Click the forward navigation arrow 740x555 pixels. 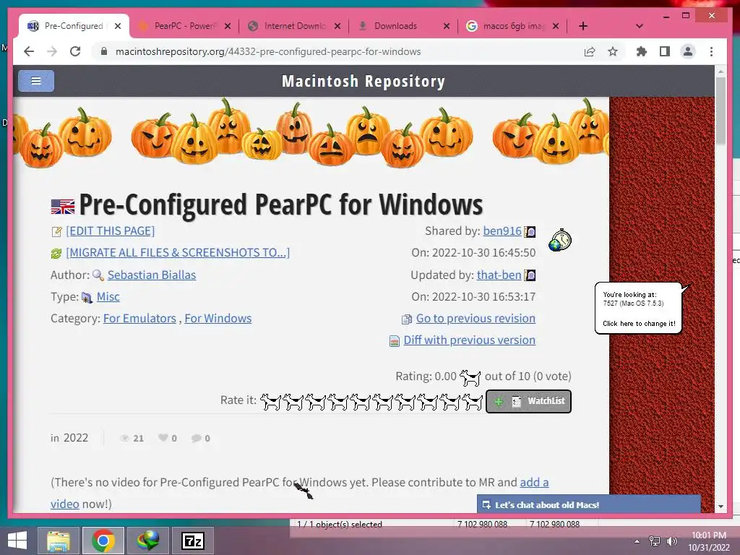click(52, 51)
